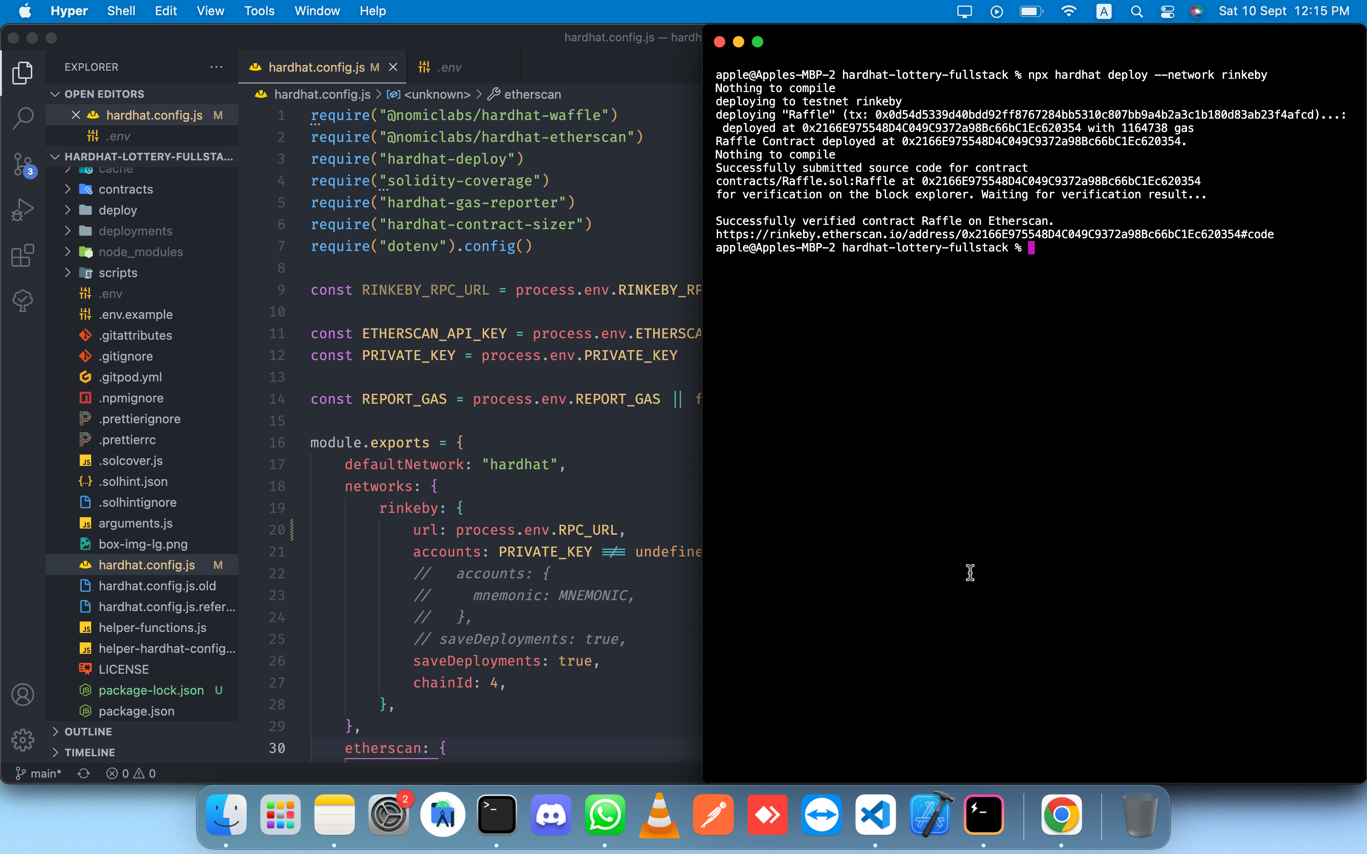1367x854 pixels.
Task: Open Google Chrome from the Dock
Action: pos(1061,815)
